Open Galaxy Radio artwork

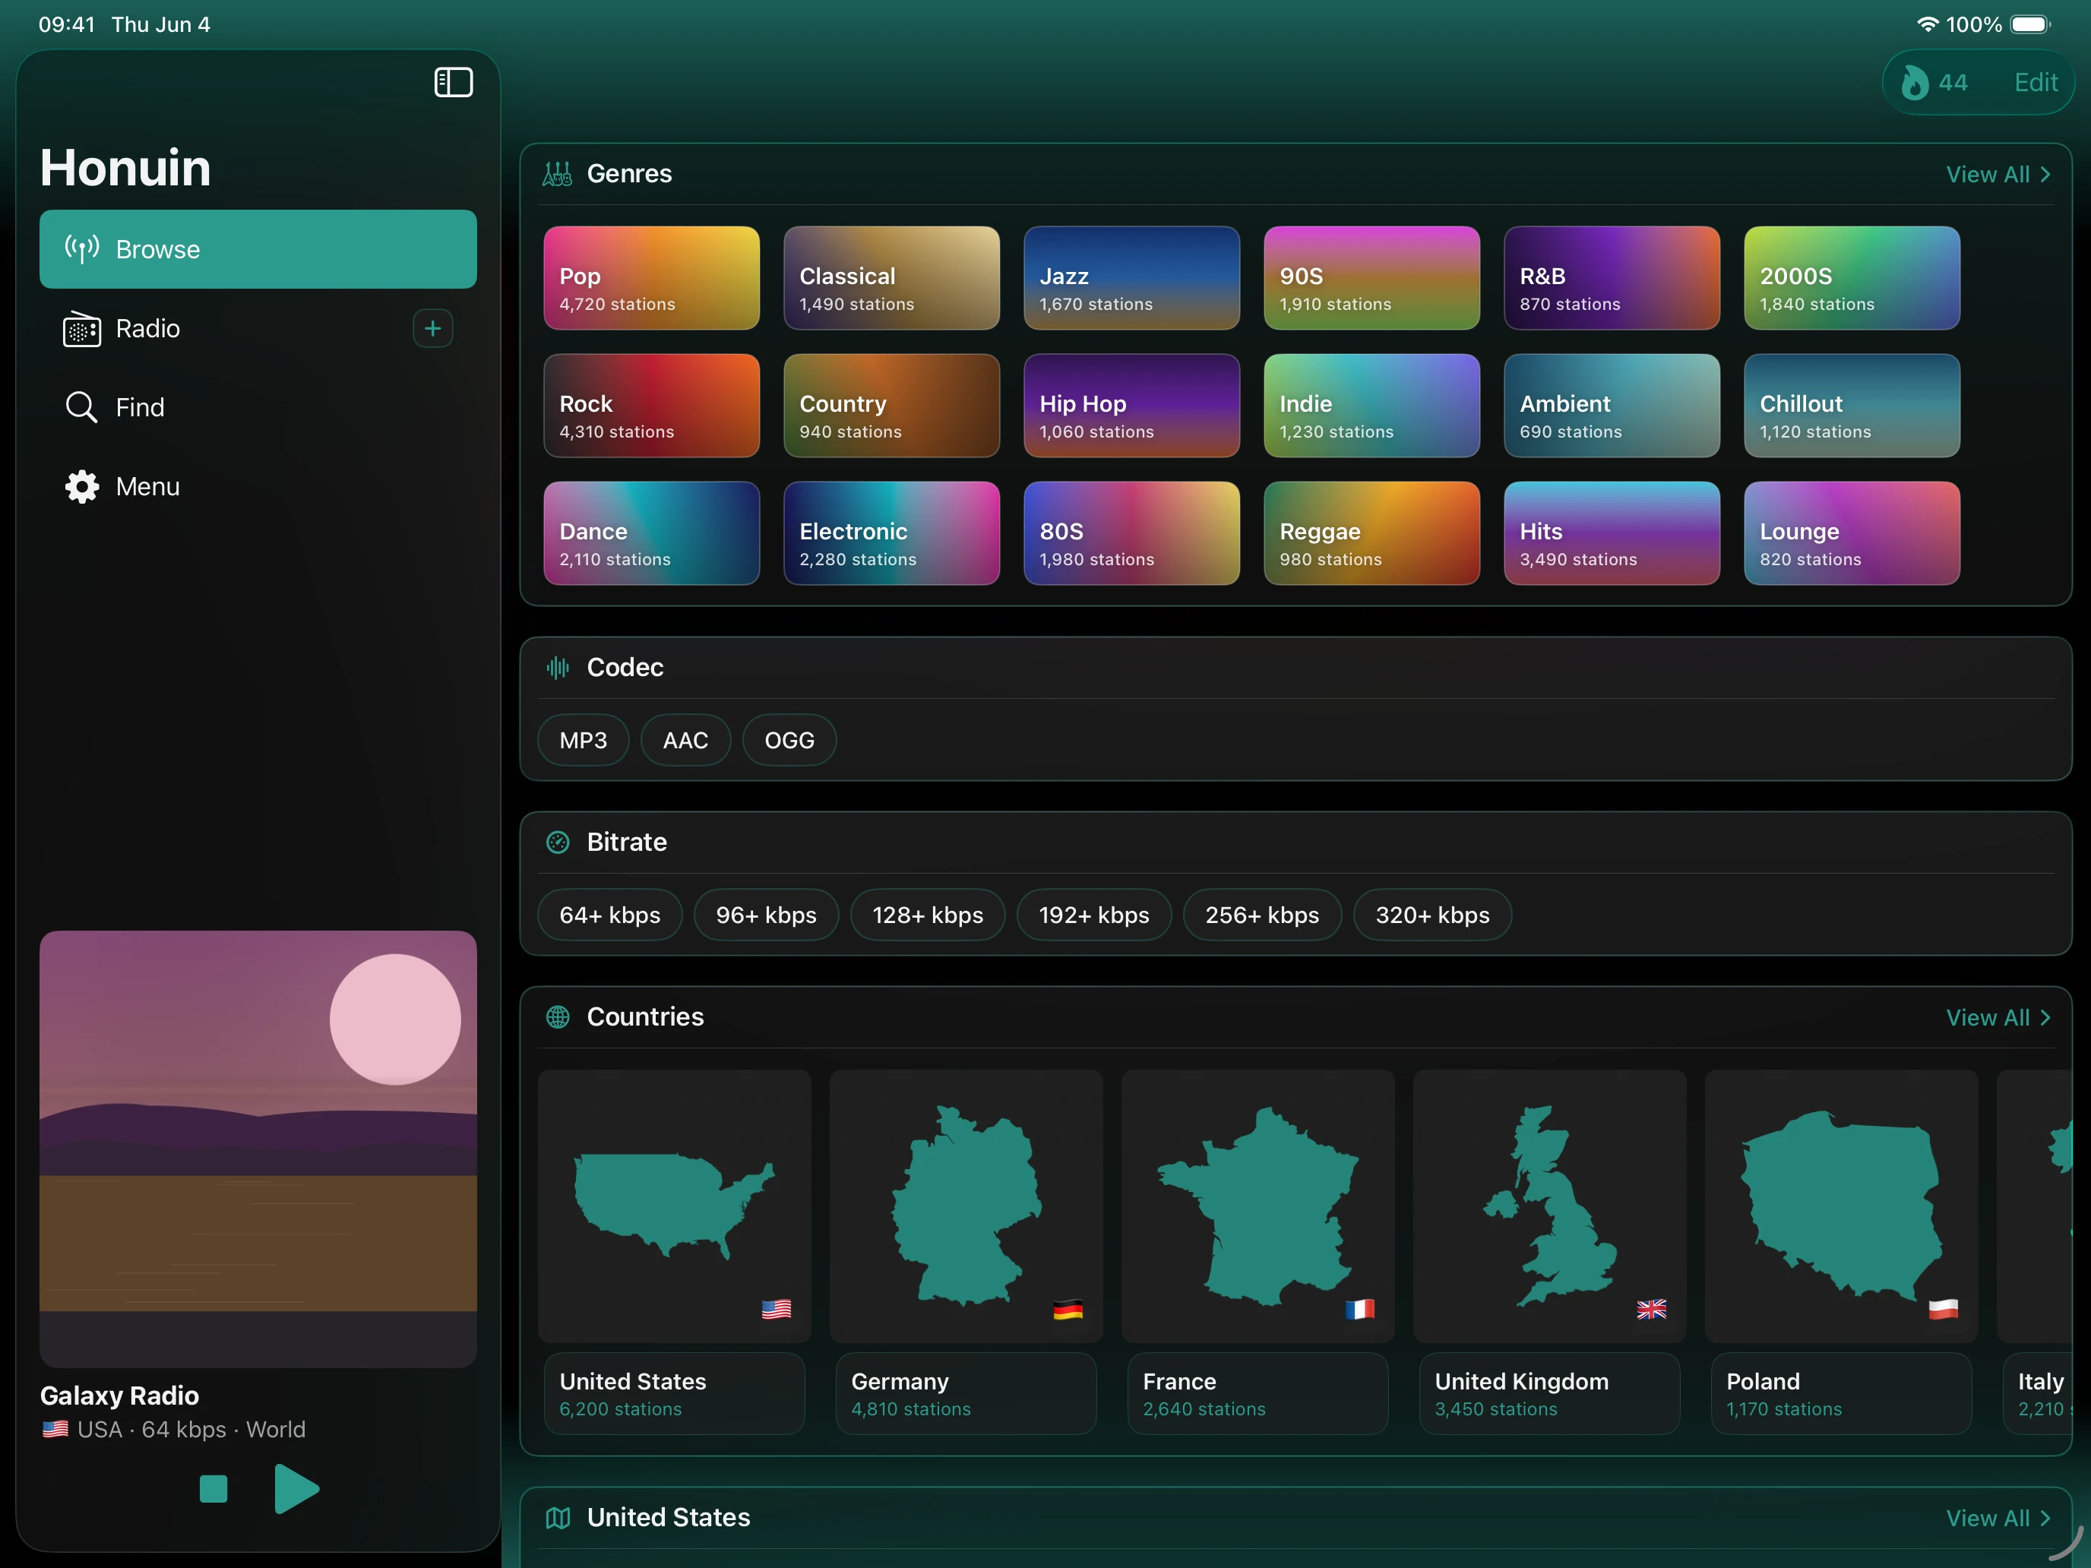tap(258, 1149)
